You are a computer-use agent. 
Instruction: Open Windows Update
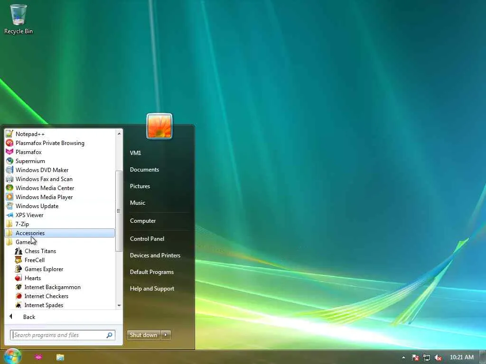(60, 206)
